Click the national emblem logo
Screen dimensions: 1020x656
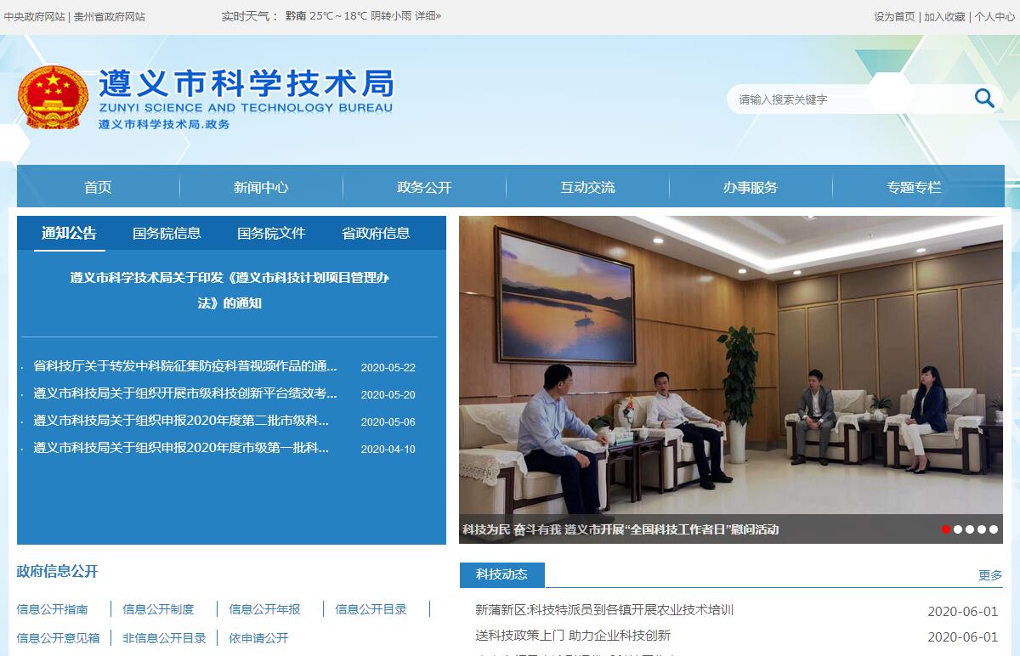(53, 98)
